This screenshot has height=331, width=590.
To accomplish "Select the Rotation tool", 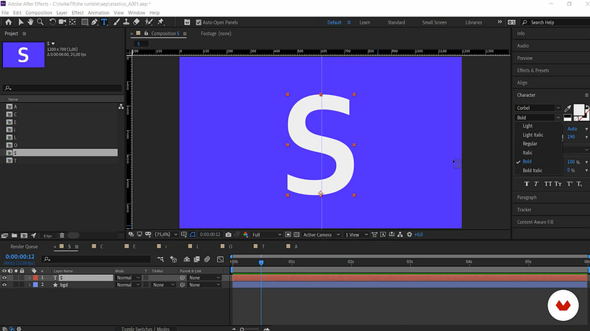I will coord(53,22).
